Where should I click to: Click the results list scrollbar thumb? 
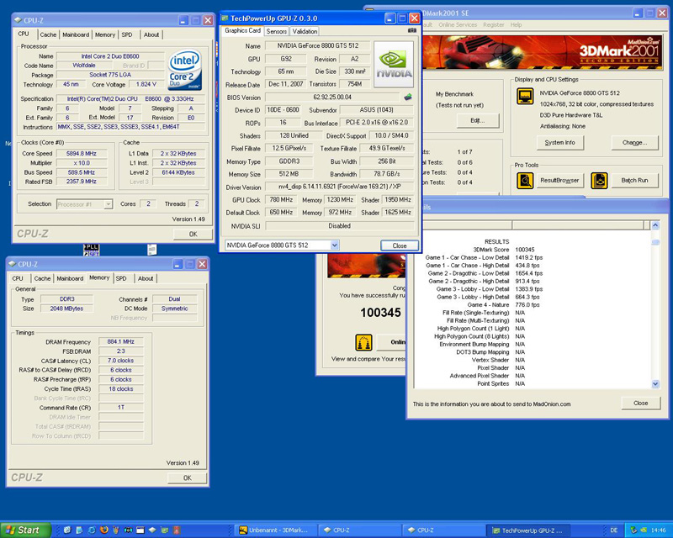click(x=655, y=242)
